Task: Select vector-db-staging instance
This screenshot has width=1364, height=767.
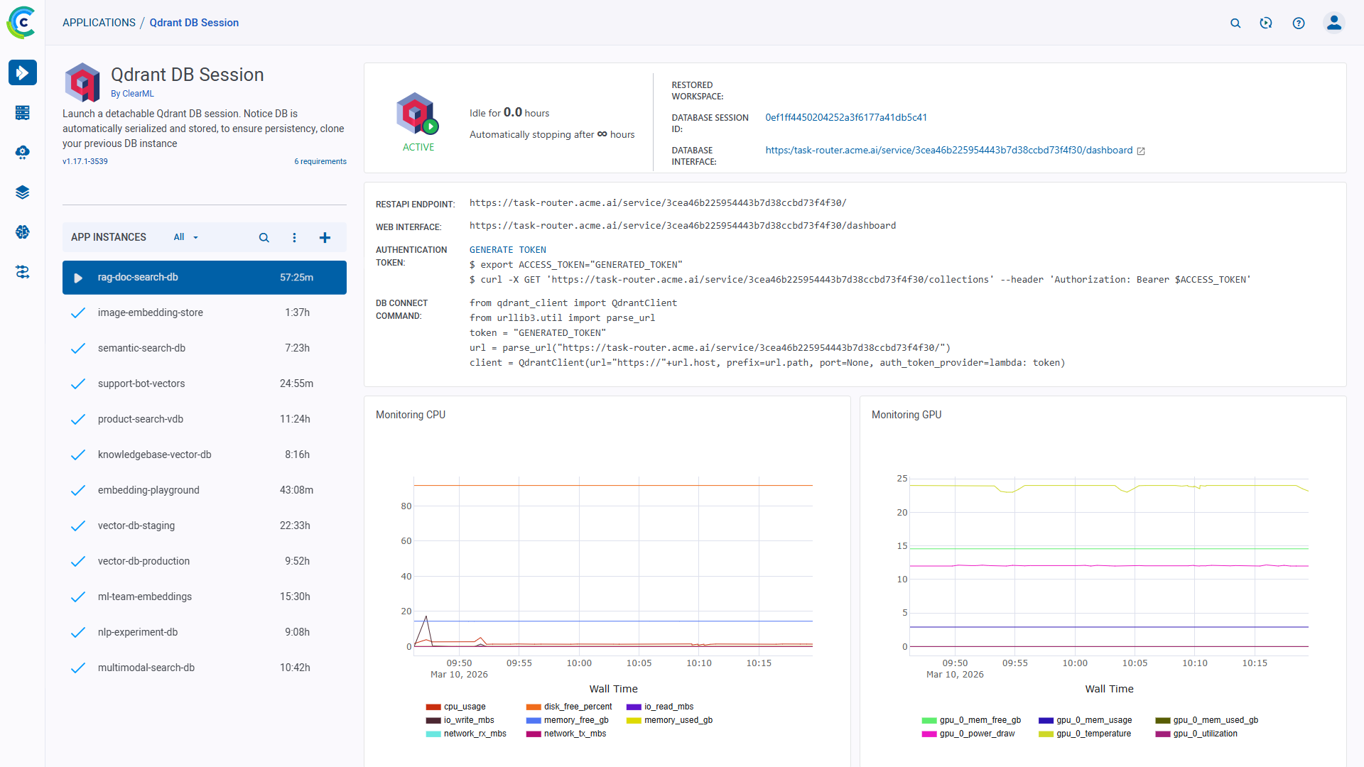Action: [205, 526]
